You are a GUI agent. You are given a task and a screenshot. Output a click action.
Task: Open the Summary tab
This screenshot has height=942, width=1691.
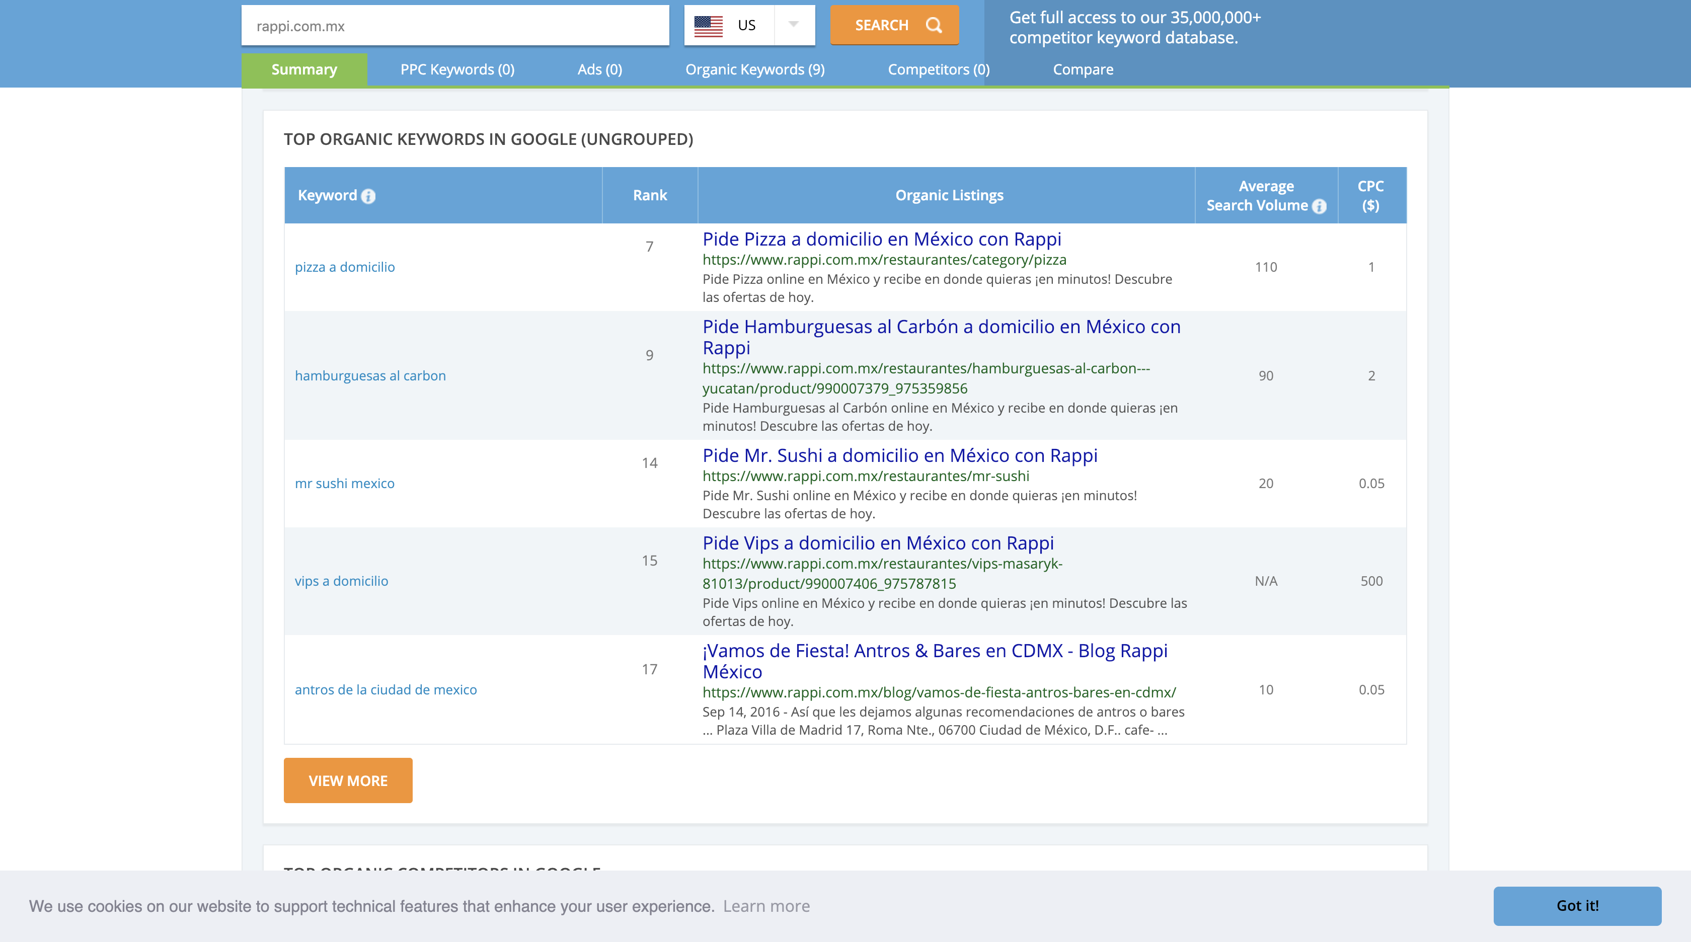(304, 69)
